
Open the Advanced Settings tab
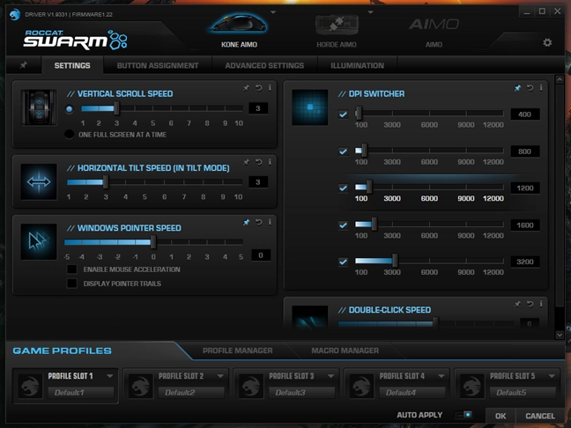(x=264, y=65)
